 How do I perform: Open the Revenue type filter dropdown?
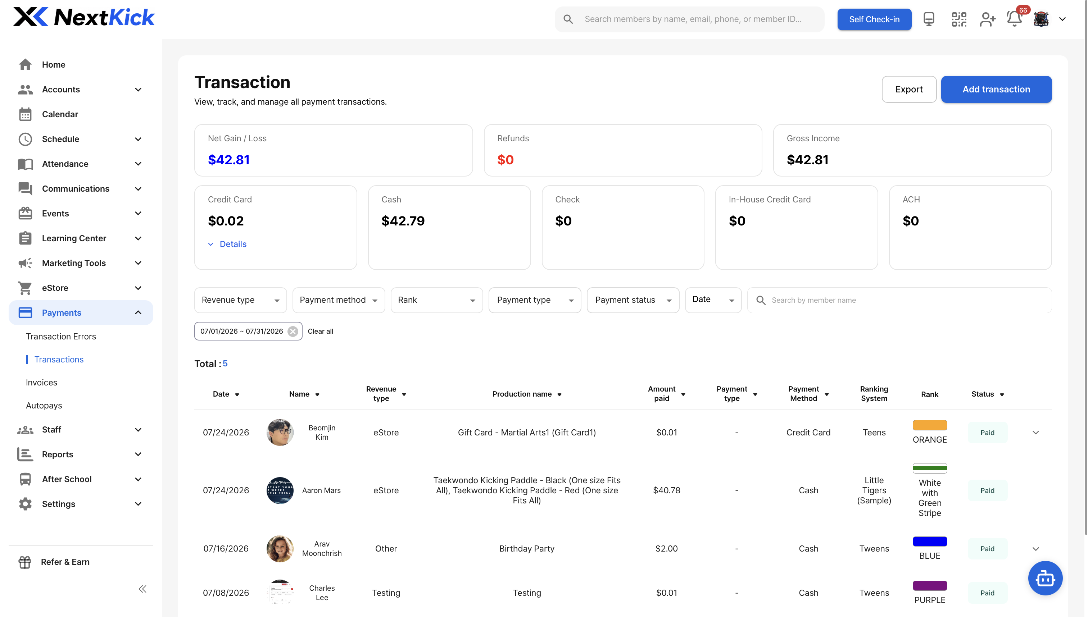tap(240, 300)
